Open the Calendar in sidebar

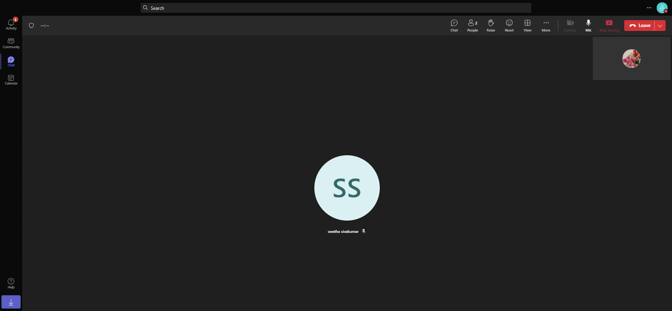tap(11, 80)
